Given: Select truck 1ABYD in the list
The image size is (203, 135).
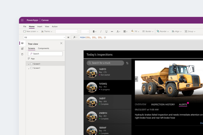Looking at the screenshot, I should pyautogui.click(x=108, y=73).
